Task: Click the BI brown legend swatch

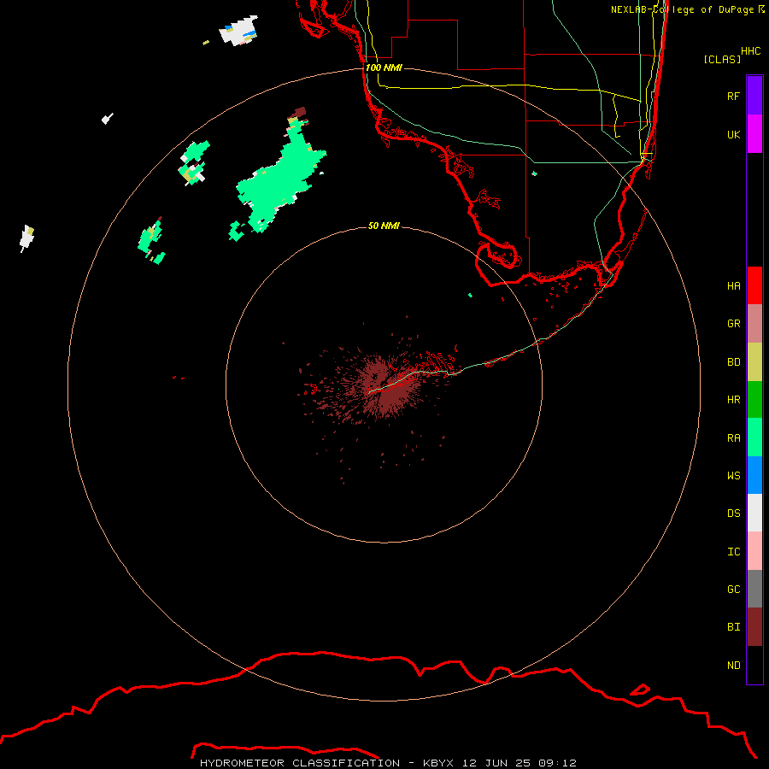Action: [x=754, y=627]
